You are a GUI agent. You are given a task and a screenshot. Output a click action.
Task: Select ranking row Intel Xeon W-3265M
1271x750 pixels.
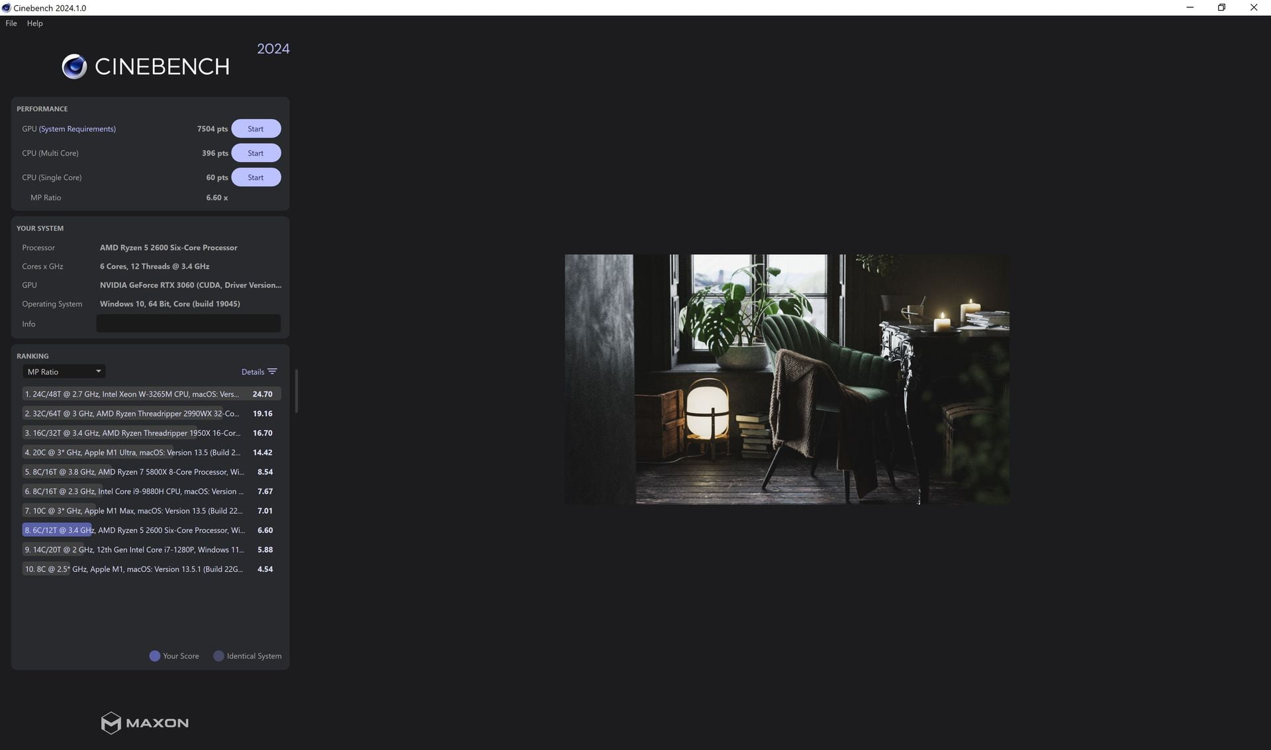[152, 394]
